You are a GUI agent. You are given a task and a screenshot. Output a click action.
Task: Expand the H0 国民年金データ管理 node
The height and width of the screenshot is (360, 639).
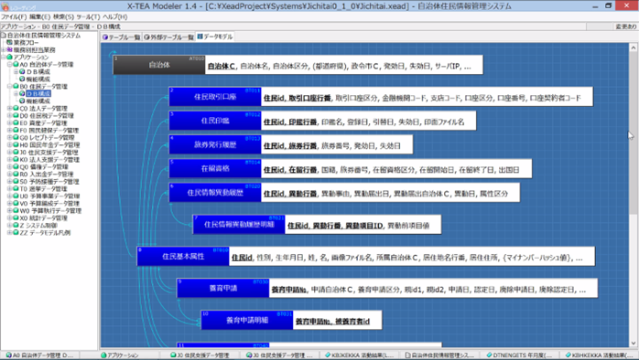click(9, 144)
